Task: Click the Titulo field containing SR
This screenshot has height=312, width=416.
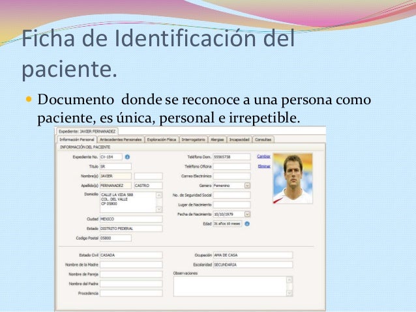Action: 115,167
